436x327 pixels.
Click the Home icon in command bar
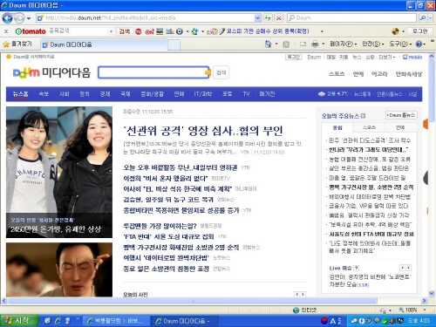coord(269,44)
